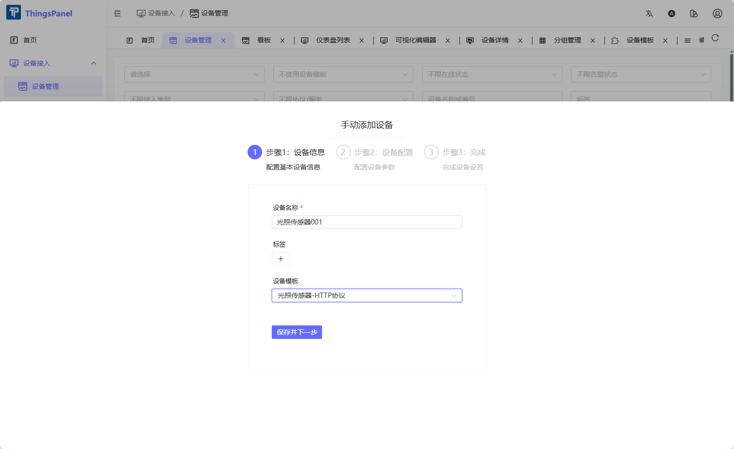Close the 设备管理 tab
The image size is (734, 449).
coord(223,41)
